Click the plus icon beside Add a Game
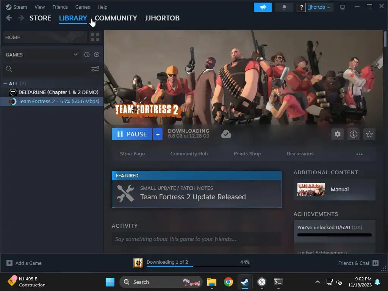This screenshot has width=388, height=291. tap(9, 263)
